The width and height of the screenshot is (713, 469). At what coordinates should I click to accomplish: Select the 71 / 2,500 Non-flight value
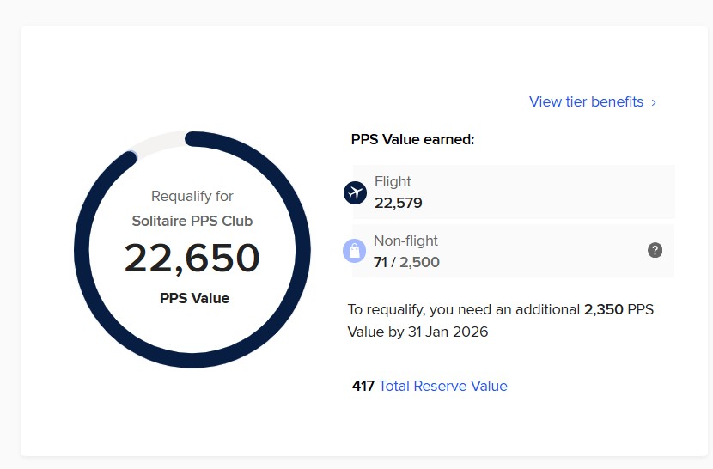click(406, 262)
